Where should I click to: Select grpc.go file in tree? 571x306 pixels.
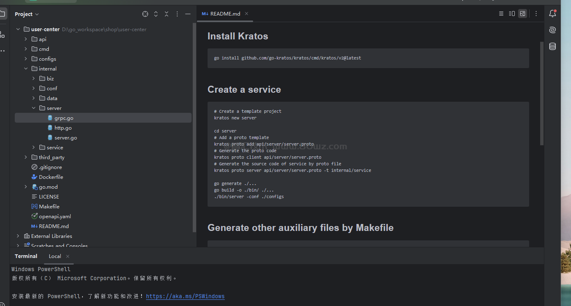tap(103, 118)
